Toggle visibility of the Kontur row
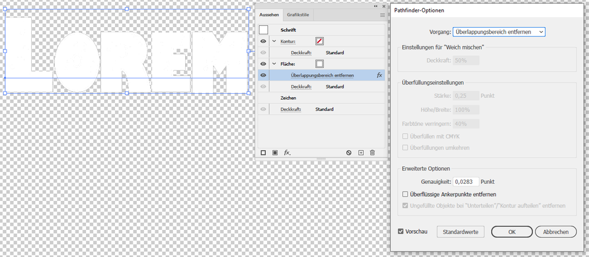The image size is (589, 257). [264, 41]
